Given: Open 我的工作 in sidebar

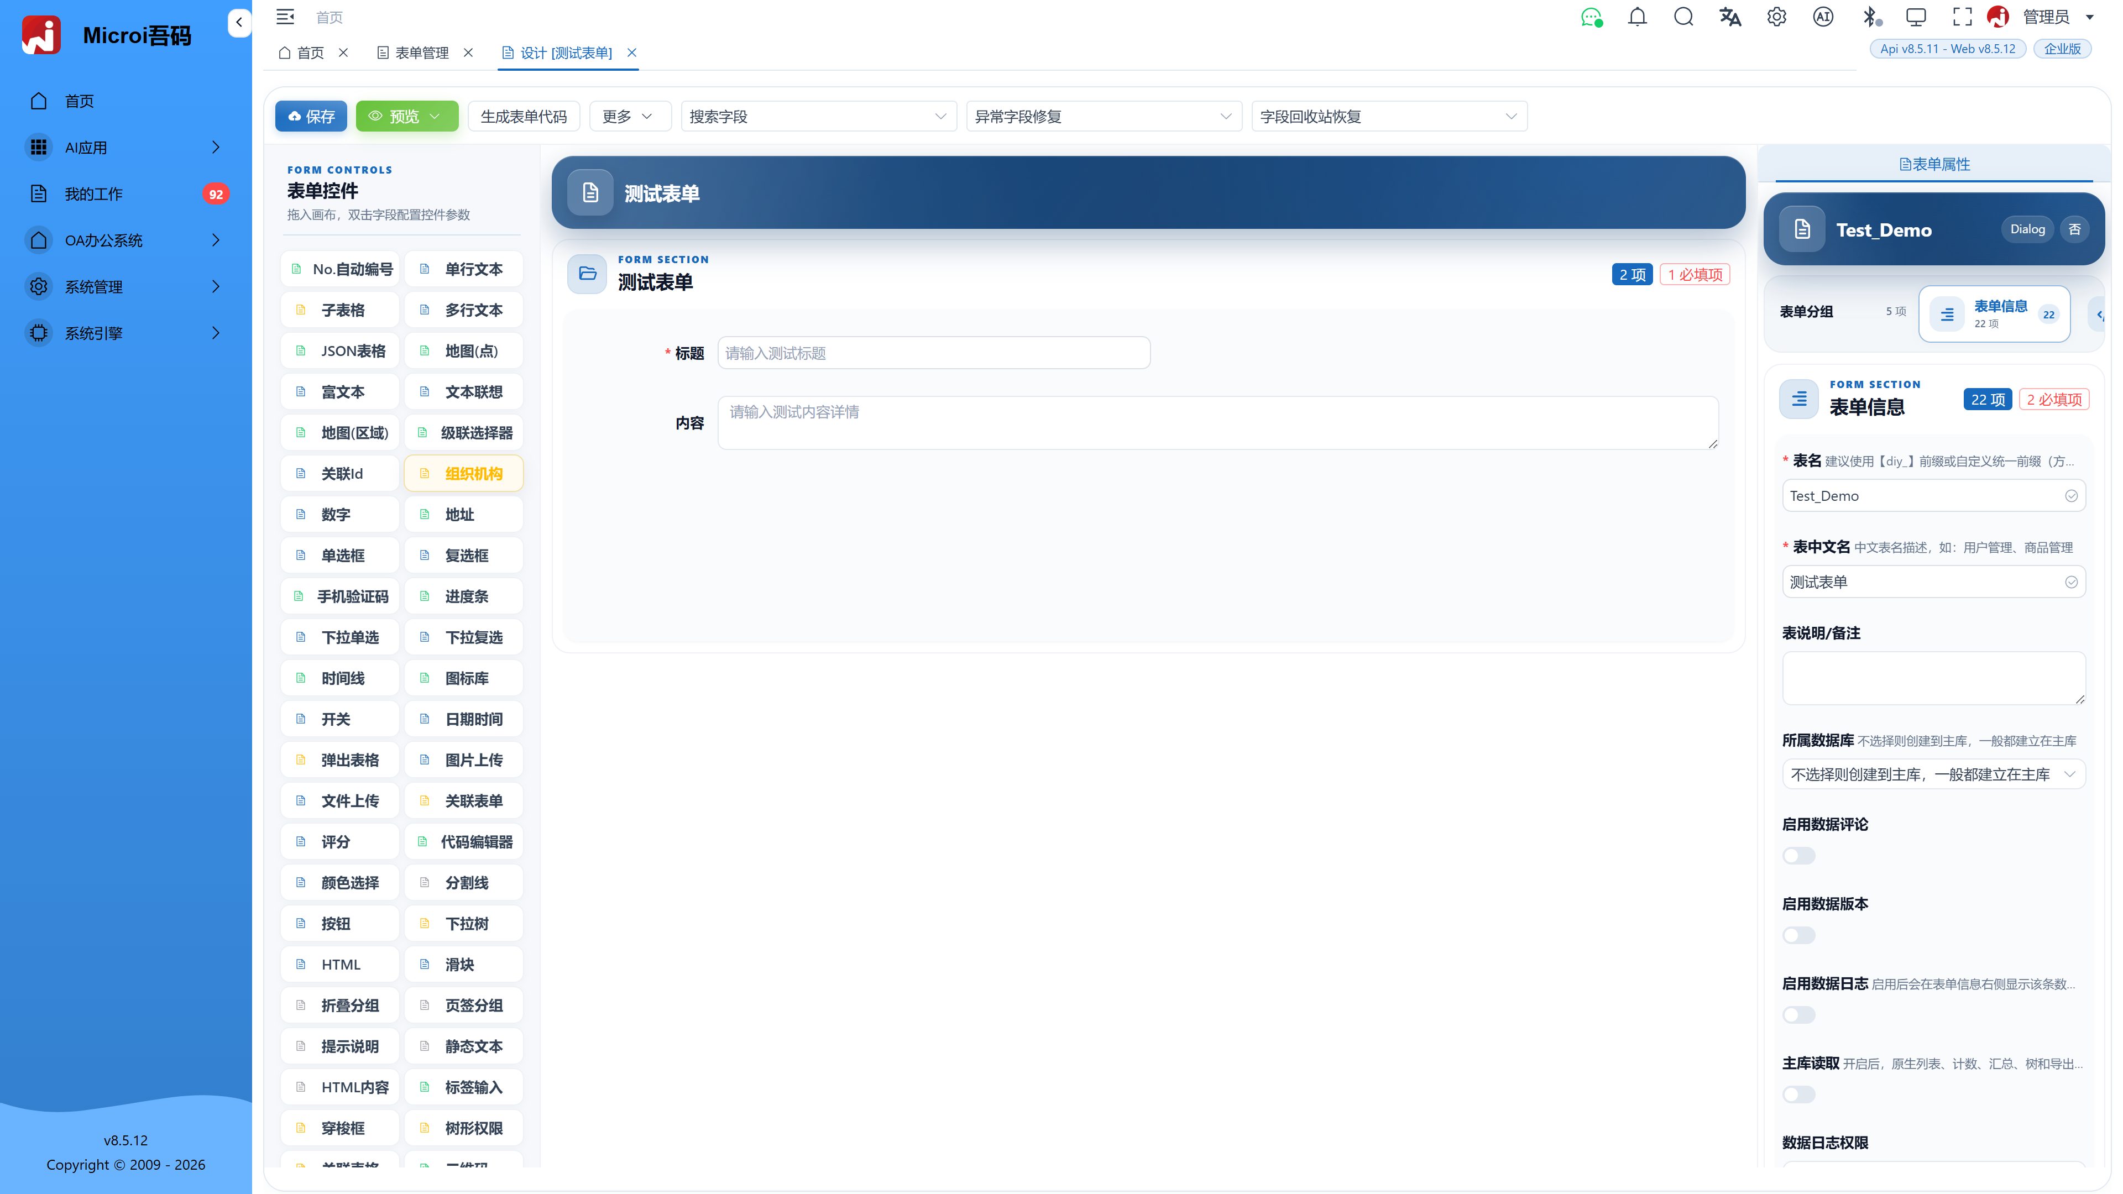Looking at the screenshot, I should 126,195.
